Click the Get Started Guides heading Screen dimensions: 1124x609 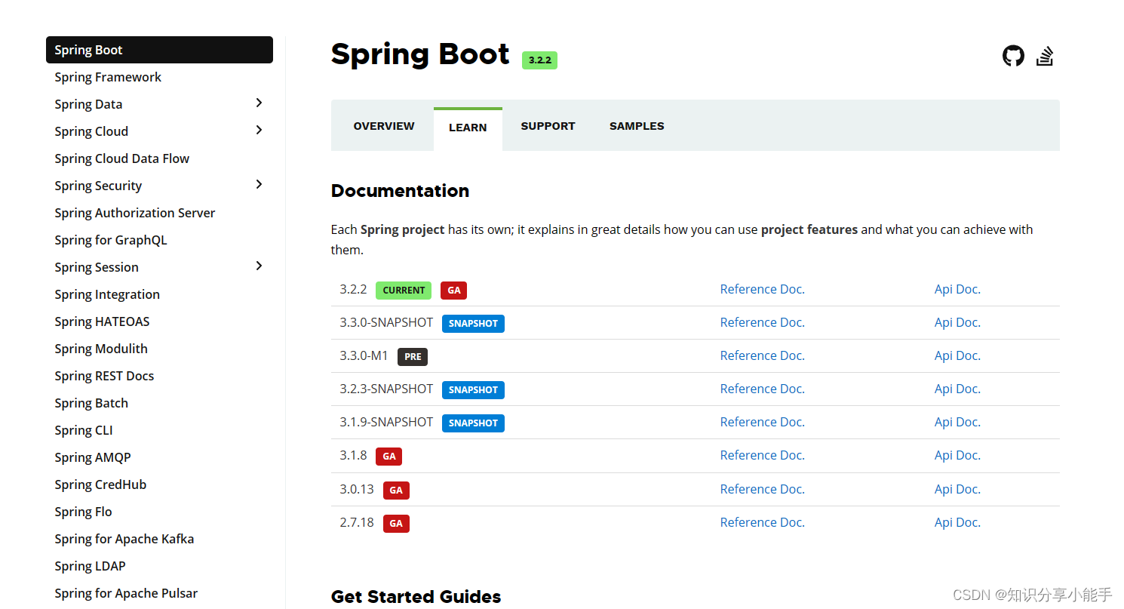[x=416, y=597]
